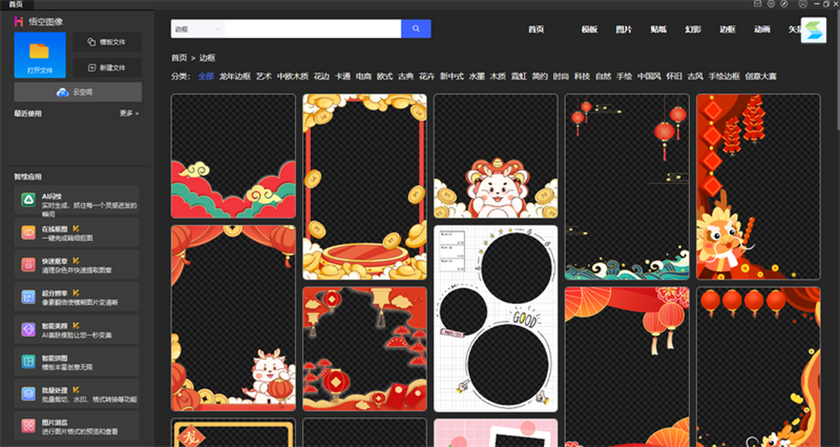Filter by the 龙年边框 category
Image resolution: width=840 pixels, height=447 pixels.
[x=234, y=76]
